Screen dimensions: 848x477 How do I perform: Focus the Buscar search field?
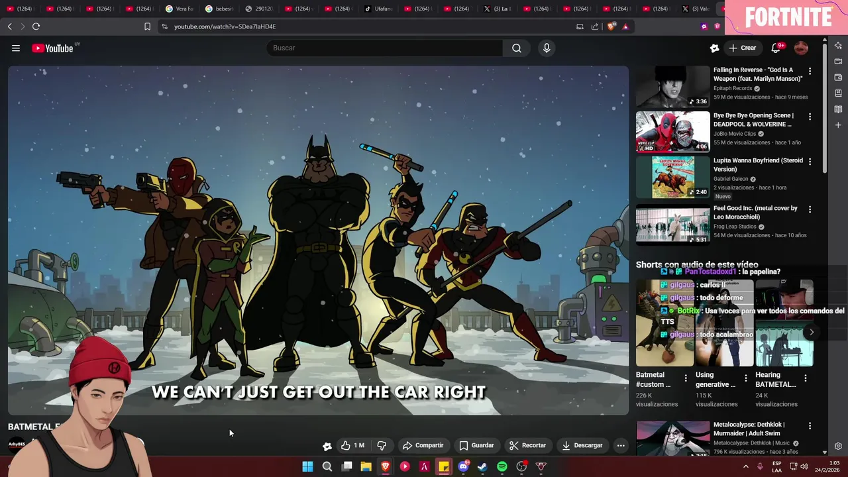click(385, 48)
